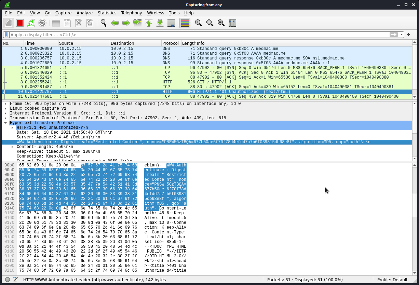This screenshot has height=285, width=419.
Task: Open the File menu
Action: point(9,13)
